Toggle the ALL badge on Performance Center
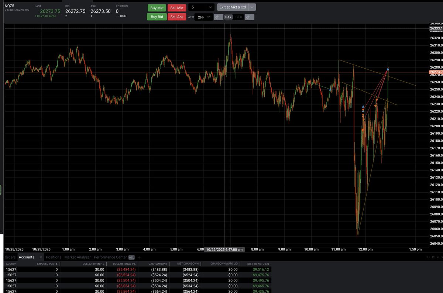Screen dimensions: 443x293 coord(131,257)
